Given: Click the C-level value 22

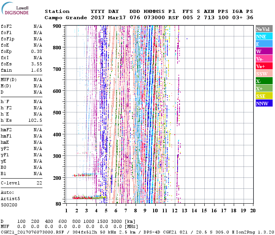Looking at the screenshot, I should coord(39,183).
